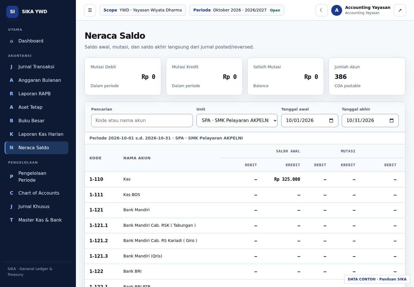Viewport: 414px width, 287px height.
Task: Click account code 1-121 Bank Mandiri
Action: [96, 210]
